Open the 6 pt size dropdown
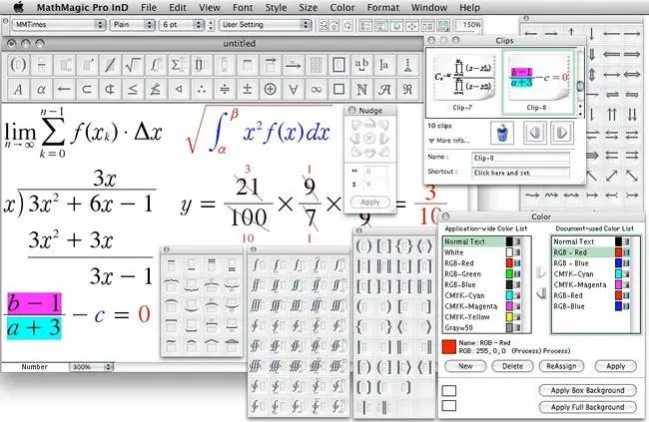 click(x=182, y=24)
